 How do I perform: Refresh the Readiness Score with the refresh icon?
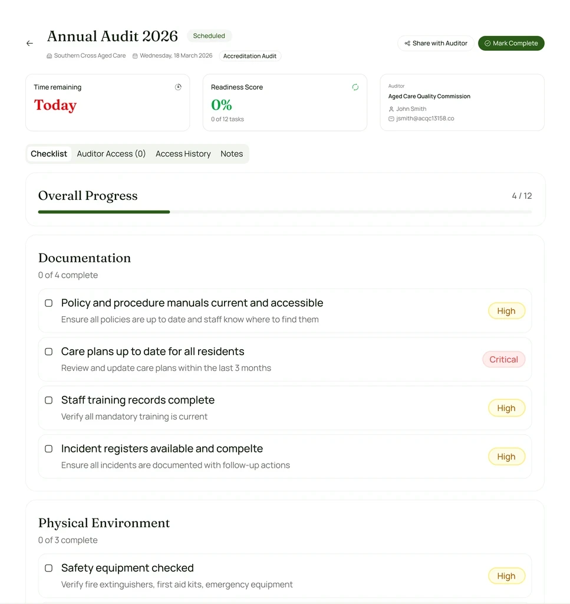click(355, 87)
